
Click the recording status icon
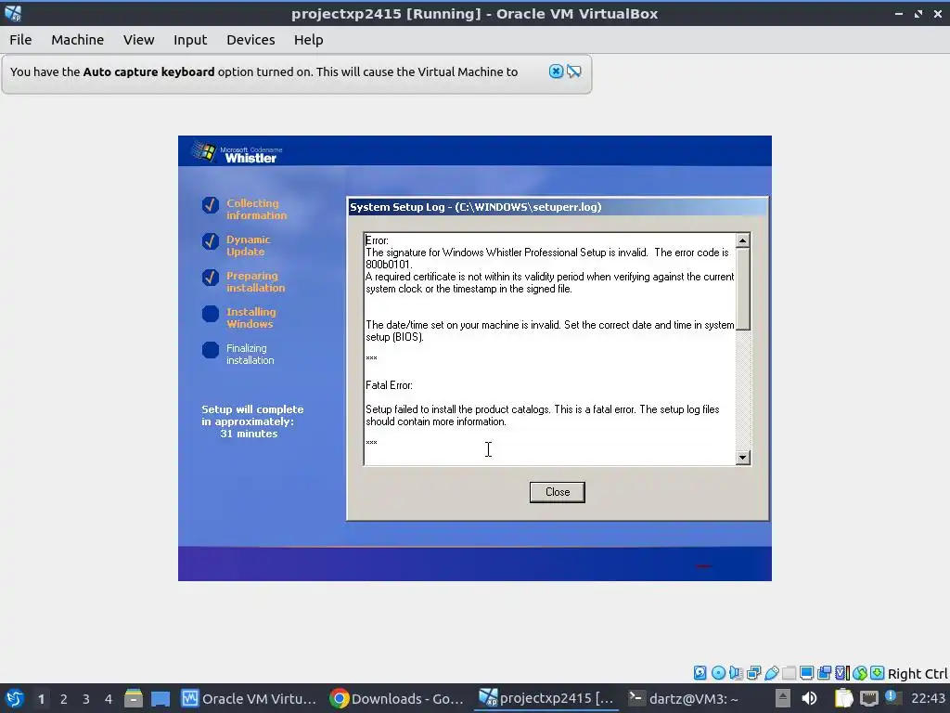click(x=824, y=672)
